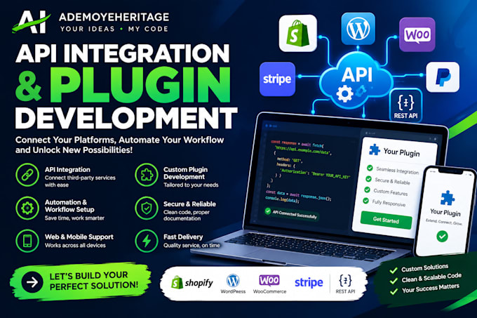
Task: Click the code snippet on the laptop screen
Action: pyautogui.click(x=307, y=172)
